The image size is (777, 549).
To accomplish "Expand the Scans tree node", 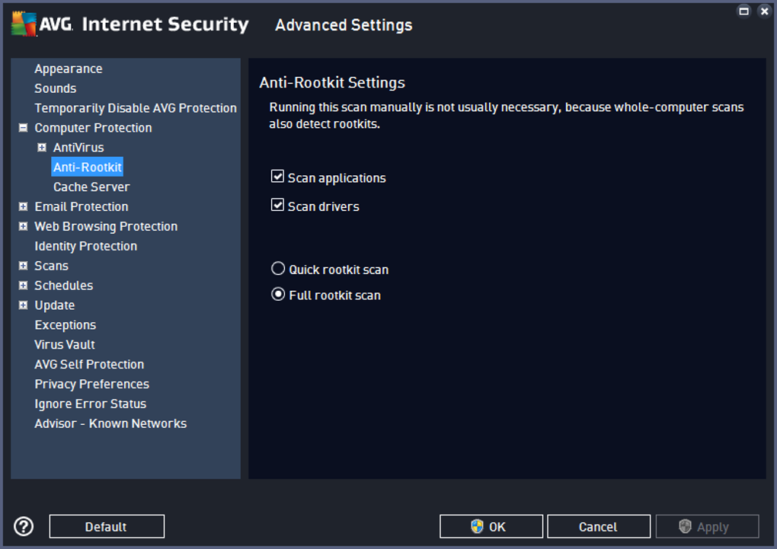I will click(24, 266).
